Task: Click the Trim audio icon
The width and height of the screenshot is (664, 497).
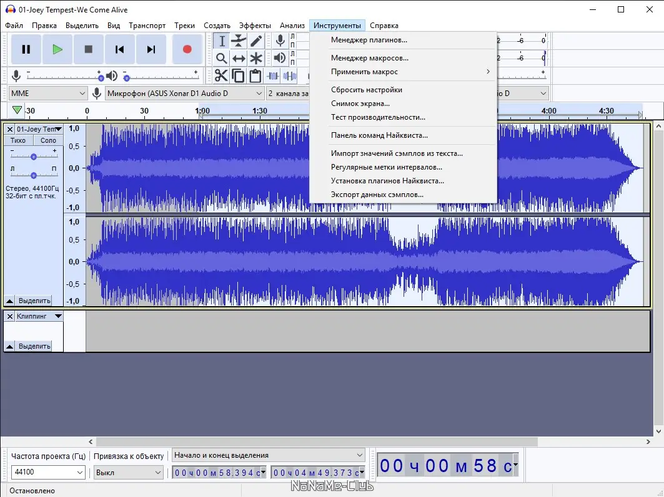Action: pyautogui.click(x=273, y=75)
